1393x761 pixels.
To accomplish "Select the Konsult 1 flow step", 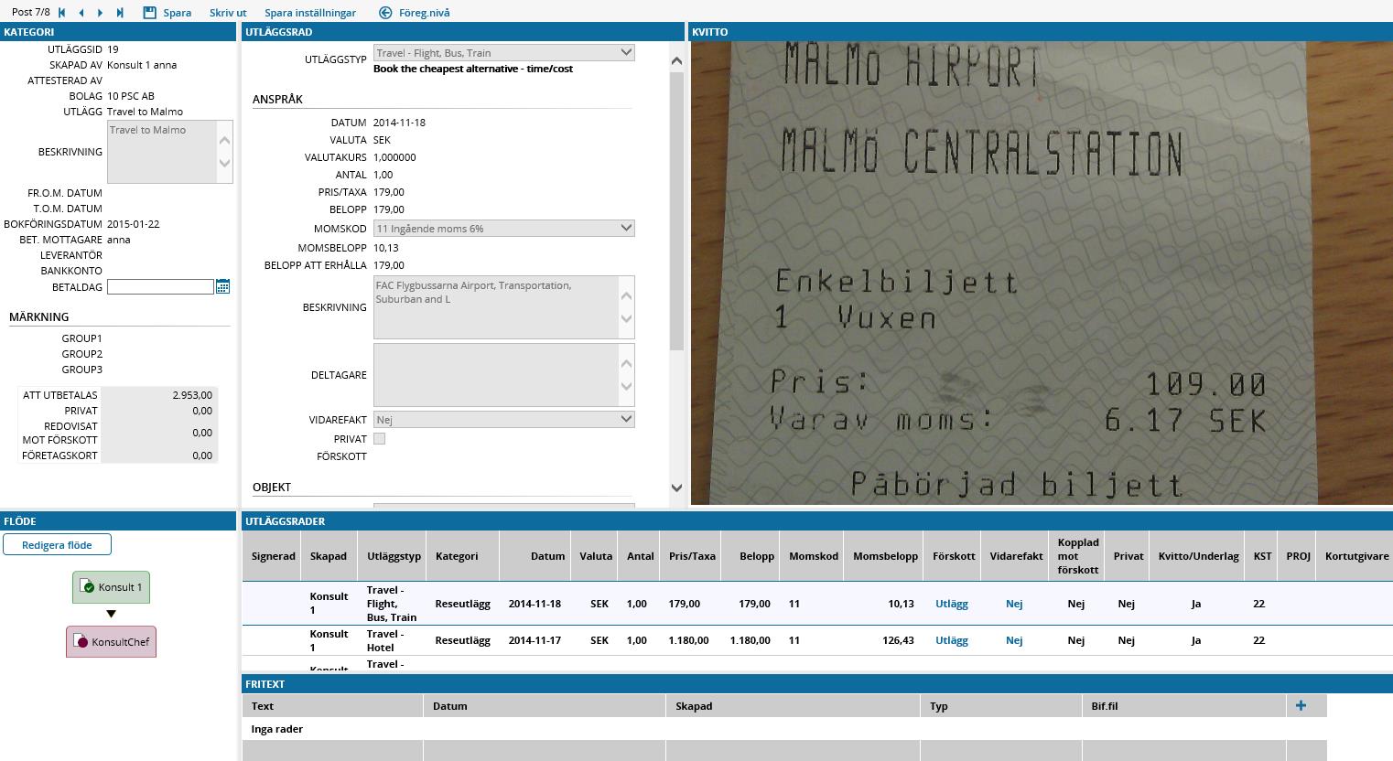I will (111, 587).
